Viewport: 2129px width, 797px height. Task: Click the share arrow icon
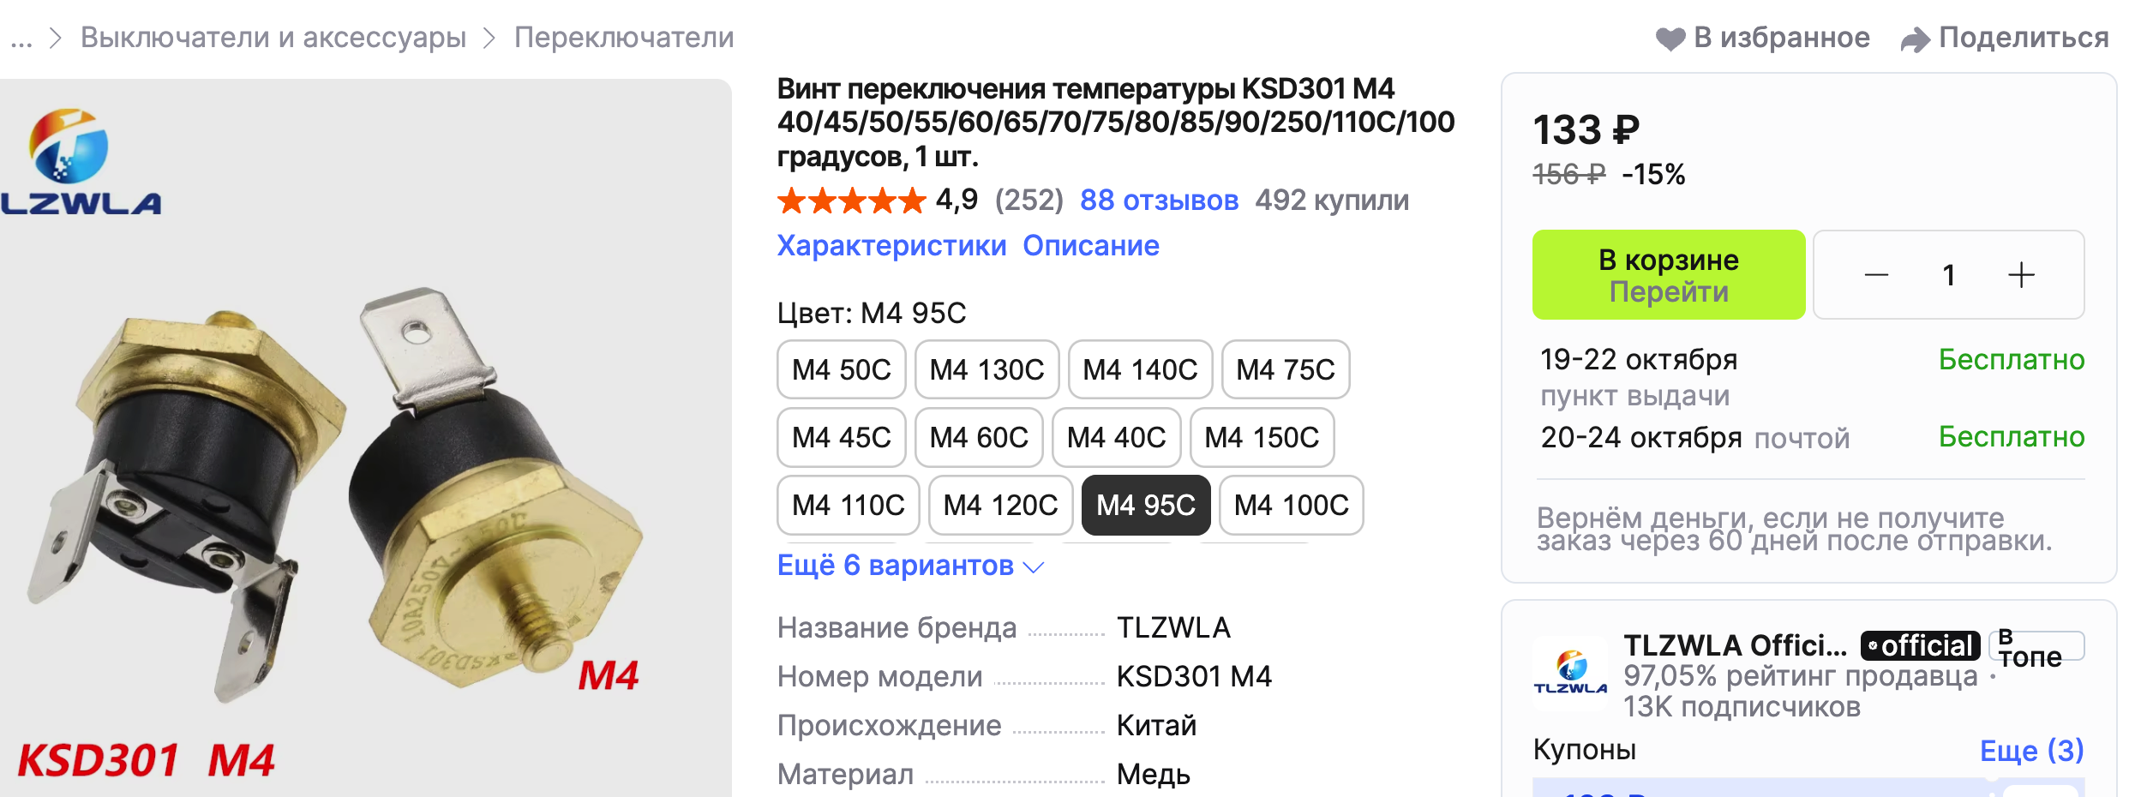tap(1915, 39)
